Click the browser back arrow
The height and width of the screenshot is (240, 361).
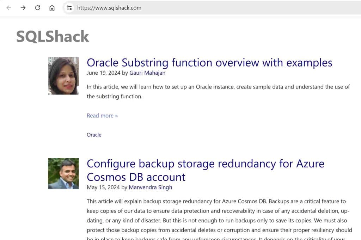(9, 8)
